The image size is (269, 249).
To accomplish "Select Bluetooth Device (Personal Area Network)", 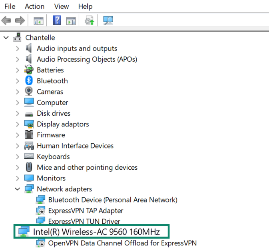I will point(113,200).
